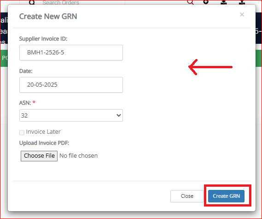The height and width of the screenshot is (219, 262).
Task: Click the upload tray icon in toolbar
Action: coord(242,2)
